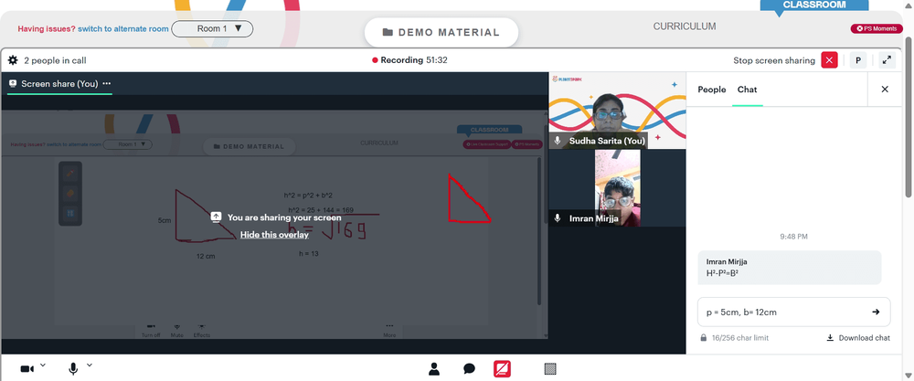
Task: Download chat transcript
Action: coord(858,338)
